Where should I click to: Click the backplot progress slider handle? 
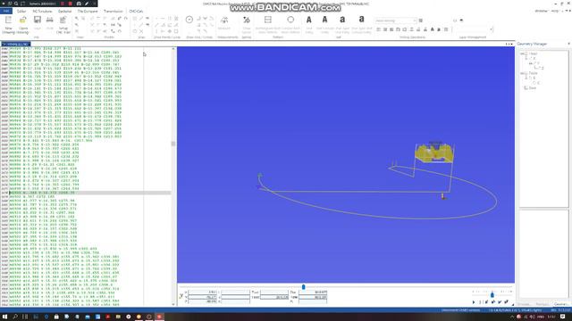coord(303,287)
